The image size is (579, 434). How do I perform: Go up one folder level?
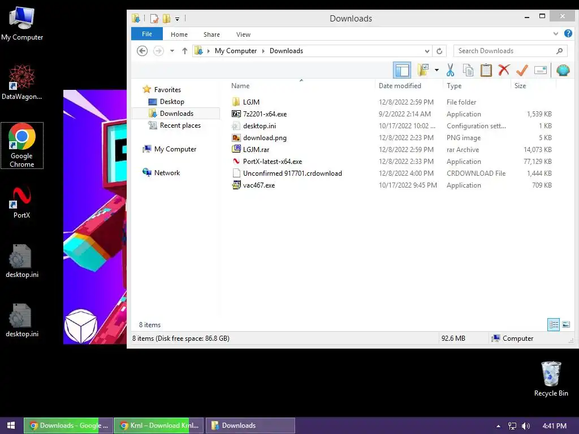(x=185, y=50)
